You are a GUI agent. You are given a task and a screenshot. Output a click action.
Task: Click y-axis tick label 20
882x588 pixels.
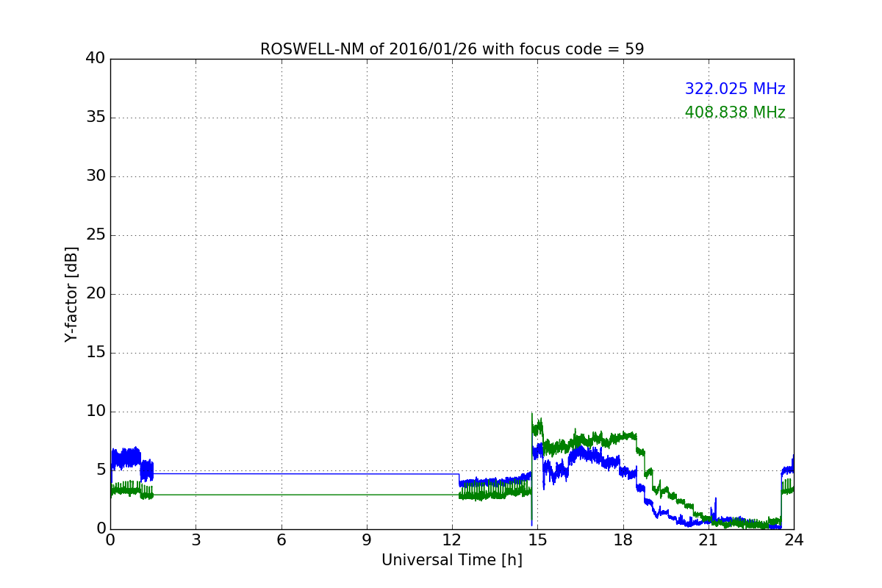click(96, 294)
